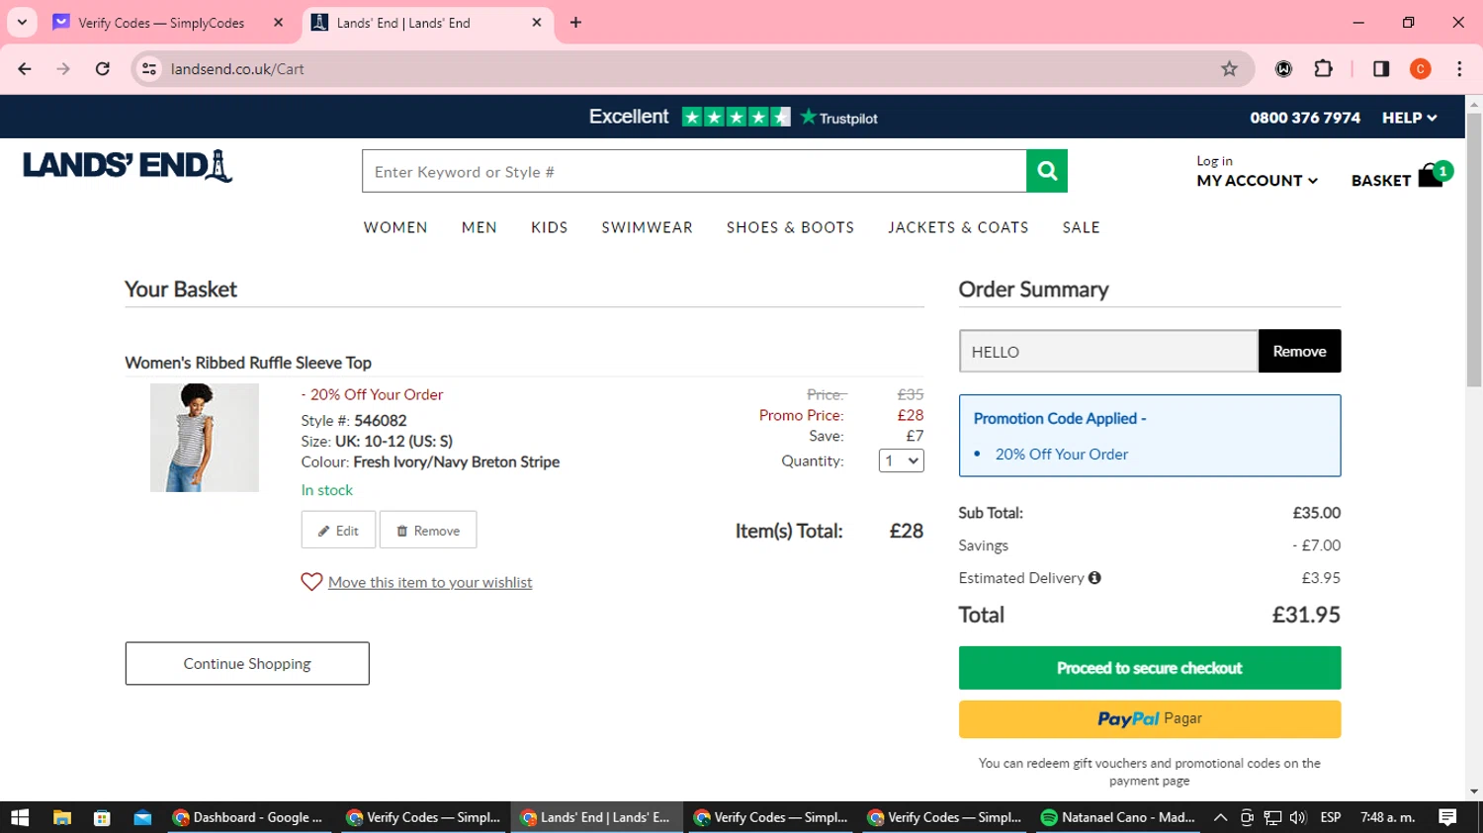Click Proceed to secure checkout
Screen dimensions: 1483x833
click(1150, 668)
